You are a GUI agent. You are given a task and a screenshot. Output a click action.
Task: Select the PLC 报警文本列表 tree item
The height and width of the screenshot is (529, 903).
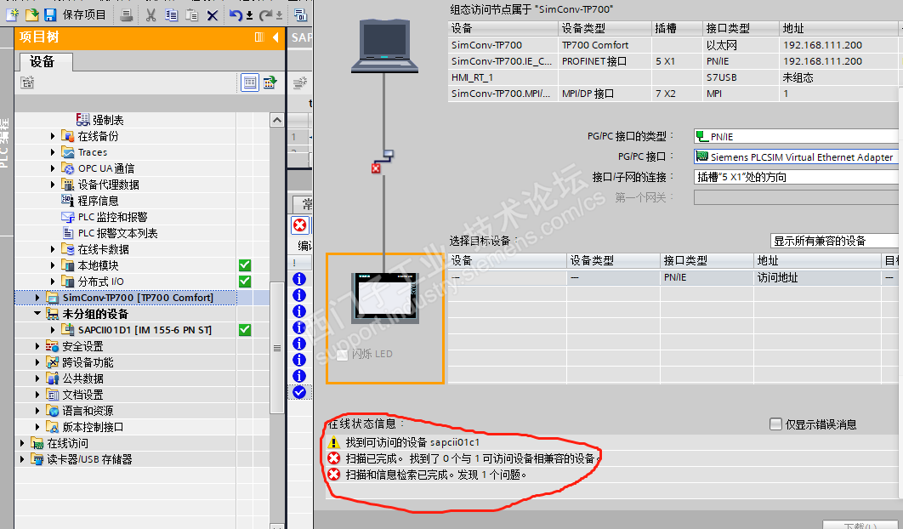[x=118, y=233]
